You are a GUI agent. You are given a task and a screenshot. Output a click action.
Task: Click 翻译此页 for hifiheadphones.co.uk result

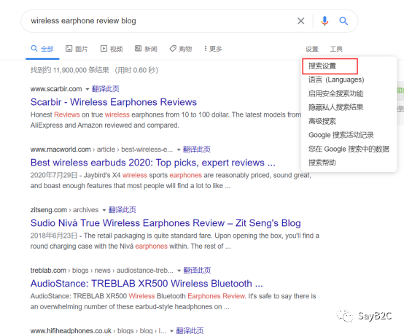[190, 330]
